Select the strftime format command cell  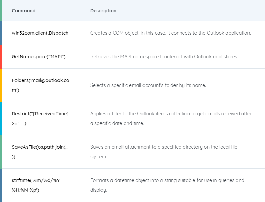[36, 185]
